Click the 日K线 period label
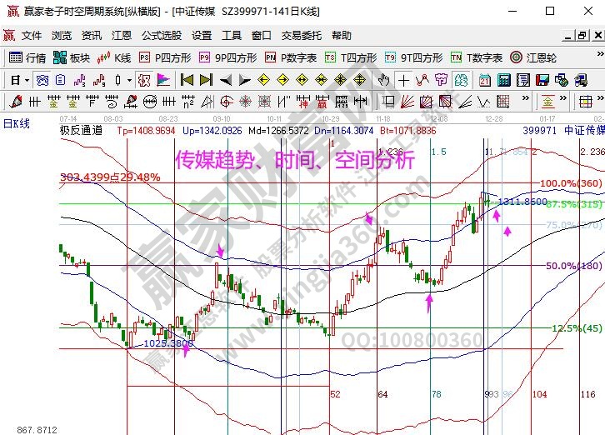This screenshot has width=605, height=435. point(17,123)
